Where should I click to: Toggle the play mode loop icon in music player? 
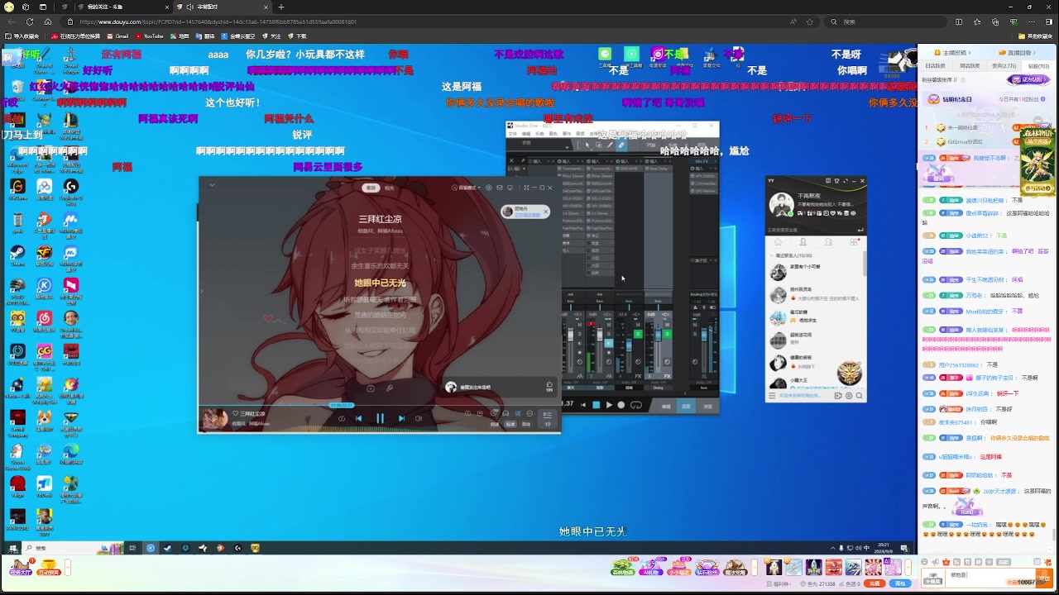342,418
